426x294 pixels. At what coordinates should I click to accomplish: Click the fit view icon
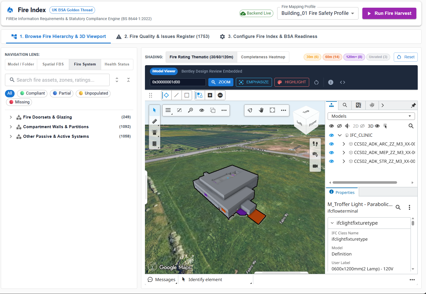272,110
